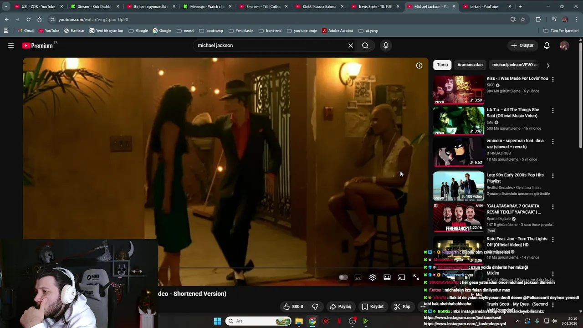This screenshot has width=583, height=328.
Task: Open options for Galatasaray video
Action: (x=553, y=207)
